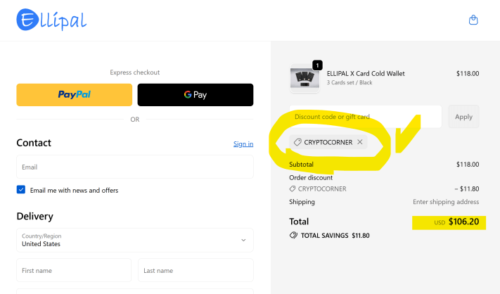
Task: Click into the First name field
Action: [74, 270]
